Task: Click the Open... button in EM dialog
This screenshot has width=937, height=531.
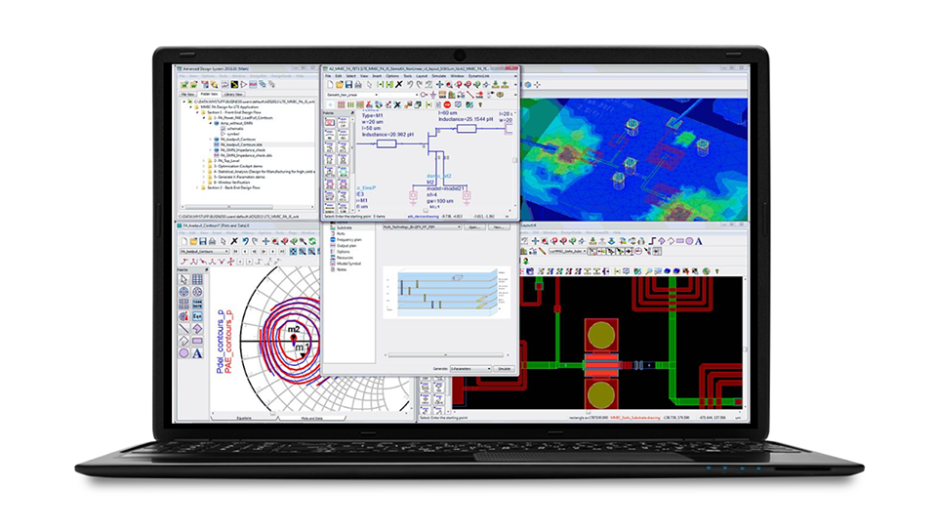Action: point(474,225)
